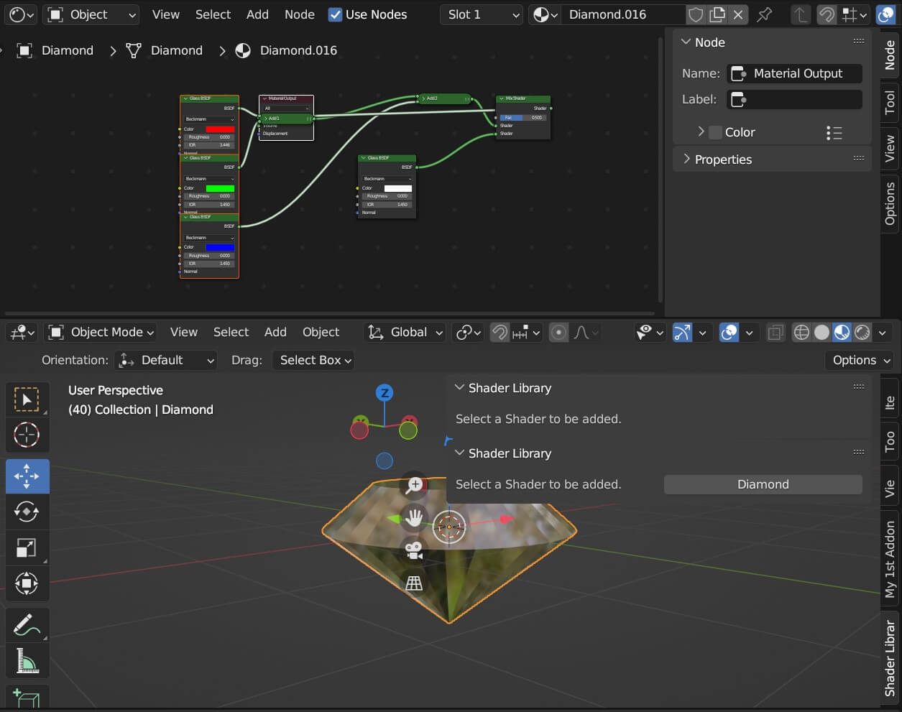Choose the Rotate tool
The width and height of the screenshot is (902, 712).
click(x=27, y=512)
